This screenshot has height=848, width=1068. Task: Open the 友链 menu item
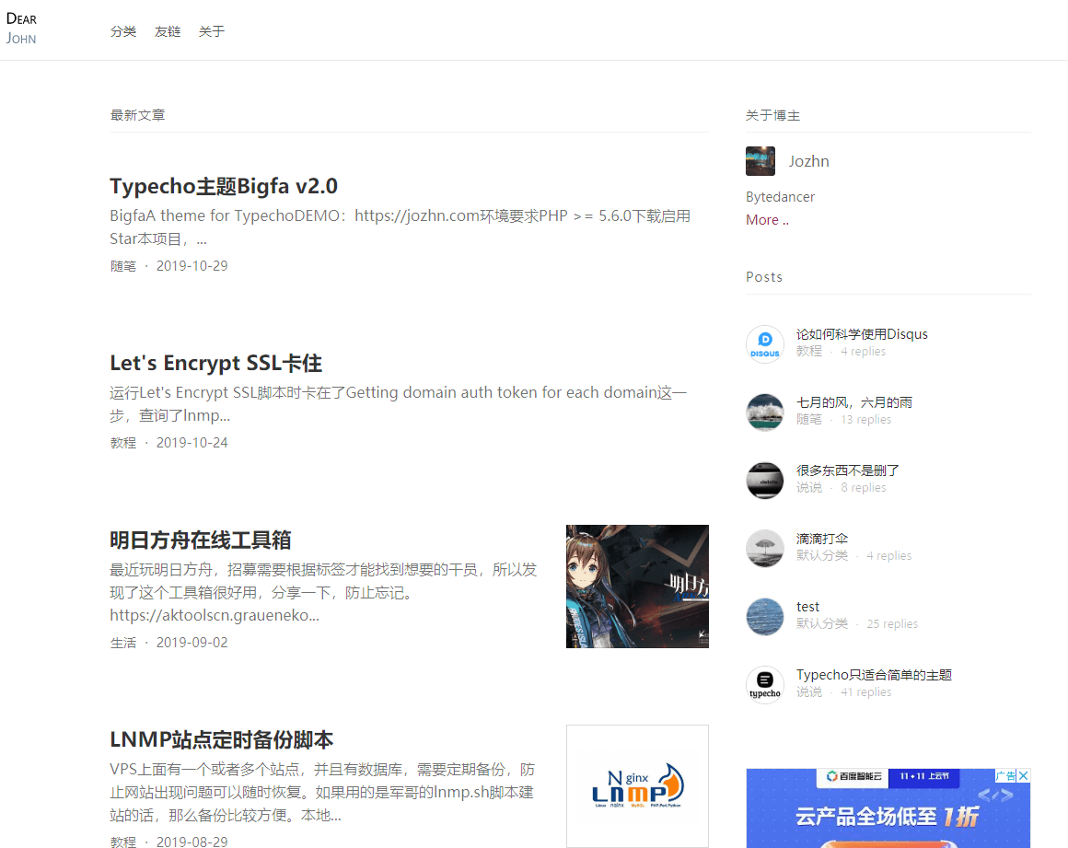(x=168, y=30)
